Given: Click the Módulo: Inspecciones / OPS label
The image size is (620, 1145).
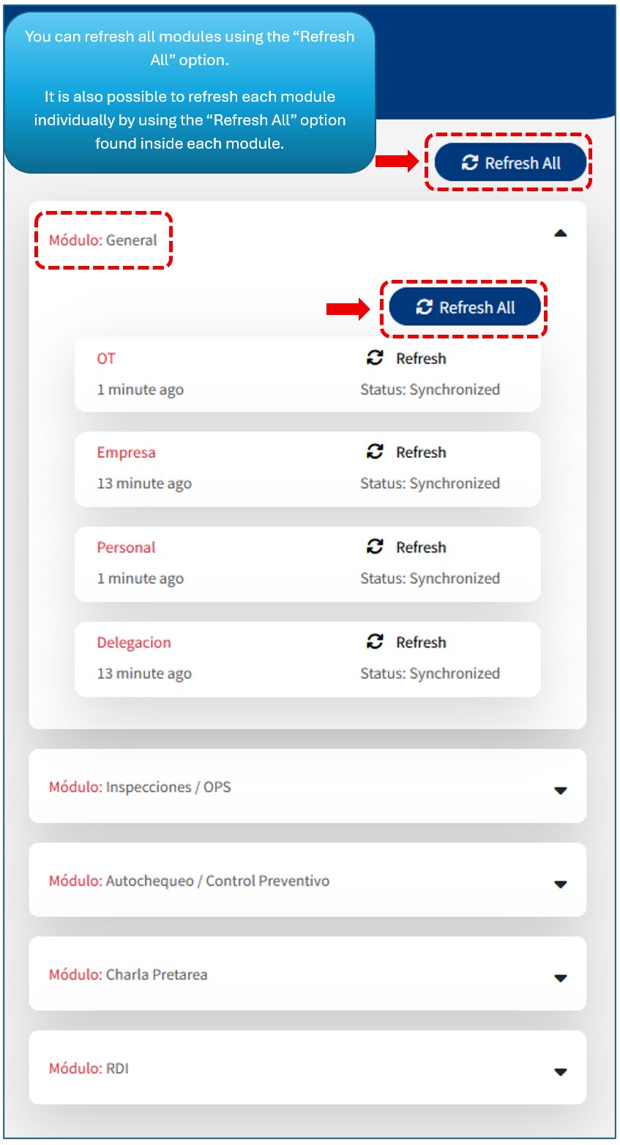Looking at the screenshot, I should 140,788.
